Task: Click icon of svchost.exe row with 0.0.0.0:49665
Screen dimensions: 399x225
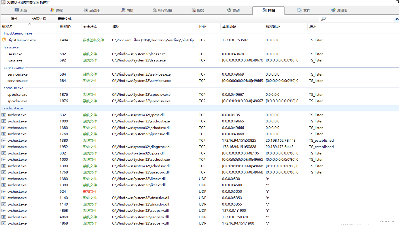Action: [4, 121]
